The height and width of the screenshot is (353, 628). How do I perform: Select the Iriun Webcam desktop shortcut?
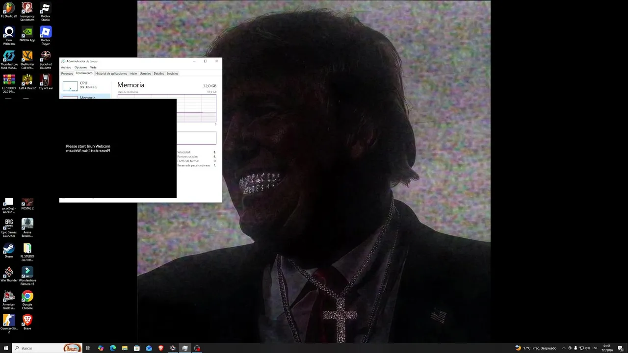[9, 36]
